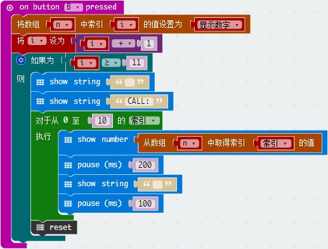Open 'n' dropdown in the 从数组 block
This screenshot has width=328, height=249.
[x=190, y=143]
